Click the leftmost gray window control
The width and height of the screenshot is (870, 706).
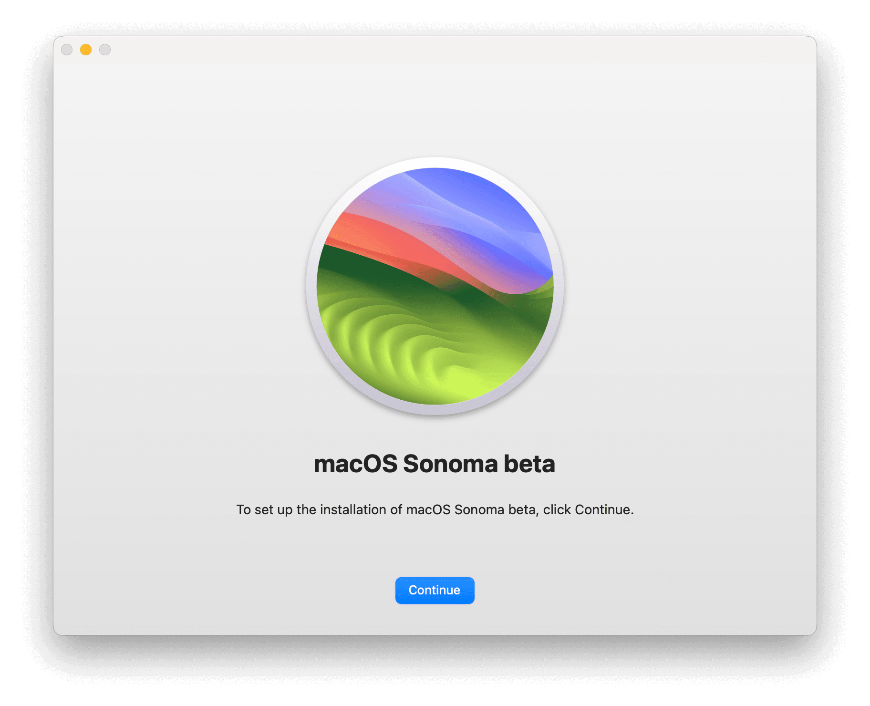[x=67, y=50]
